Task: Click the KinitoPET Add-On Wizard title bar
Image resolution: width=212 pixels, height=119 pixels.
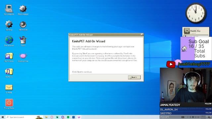Action: (105, 35)
